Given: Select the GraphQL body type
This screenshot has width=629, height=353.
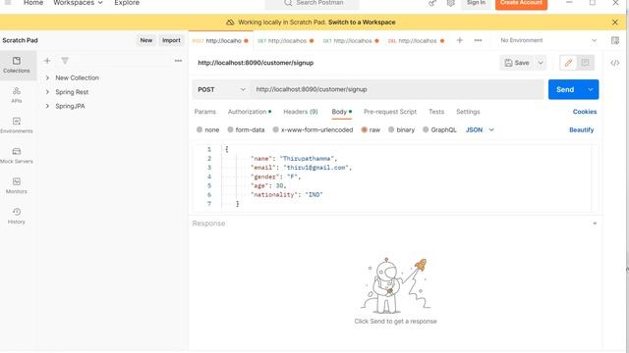Looking at the screenshot, I should click(426, 129).
